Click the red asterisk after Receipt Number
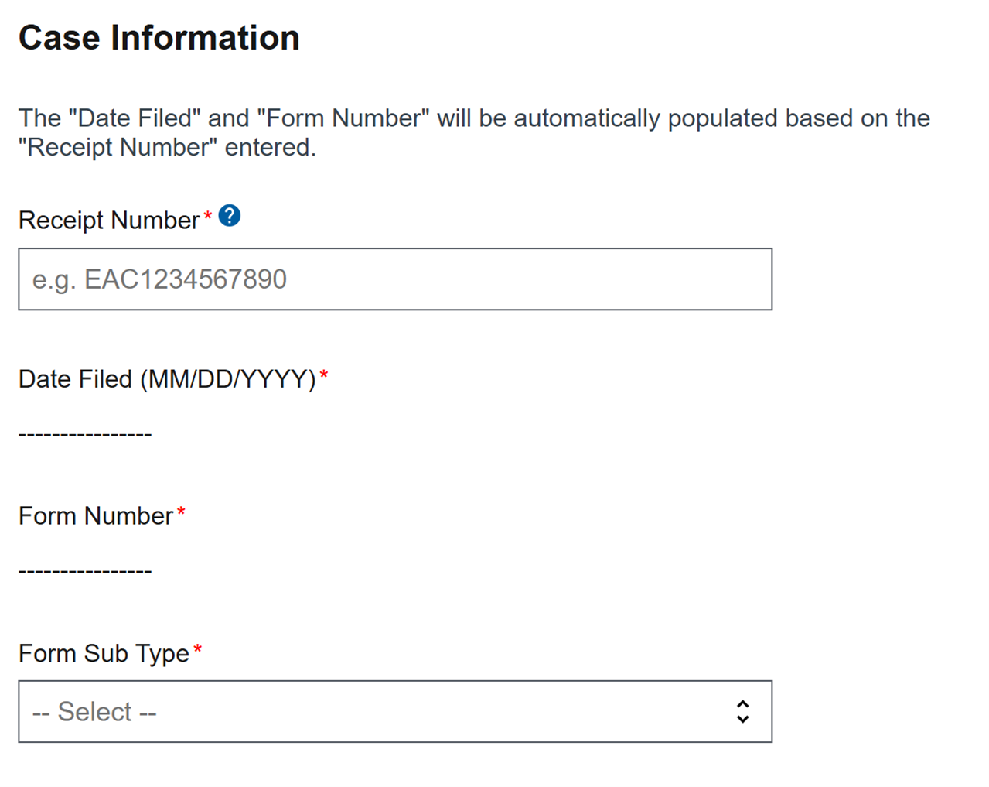Viewport: 989px width, 787px height. click(x=207, y=217)
